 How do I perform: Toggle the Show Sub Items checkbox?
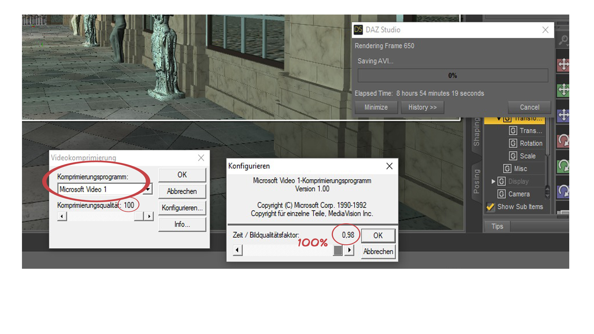(490, 207)
